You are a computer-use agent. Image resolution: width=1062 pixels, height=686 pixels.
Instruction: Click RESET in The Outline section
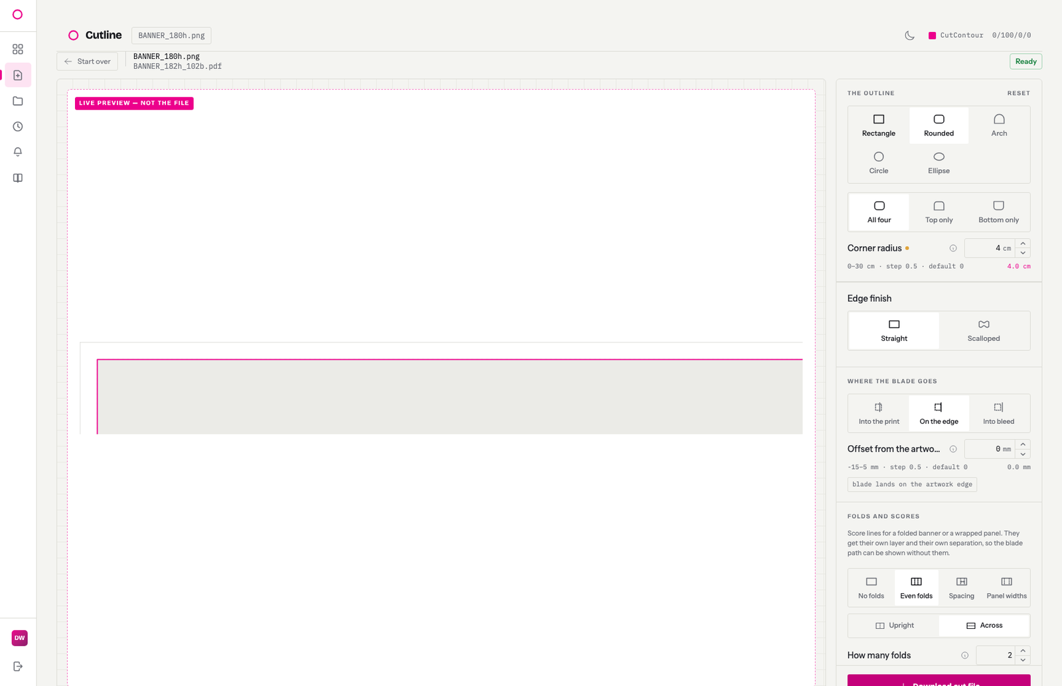pos(1018,93)
